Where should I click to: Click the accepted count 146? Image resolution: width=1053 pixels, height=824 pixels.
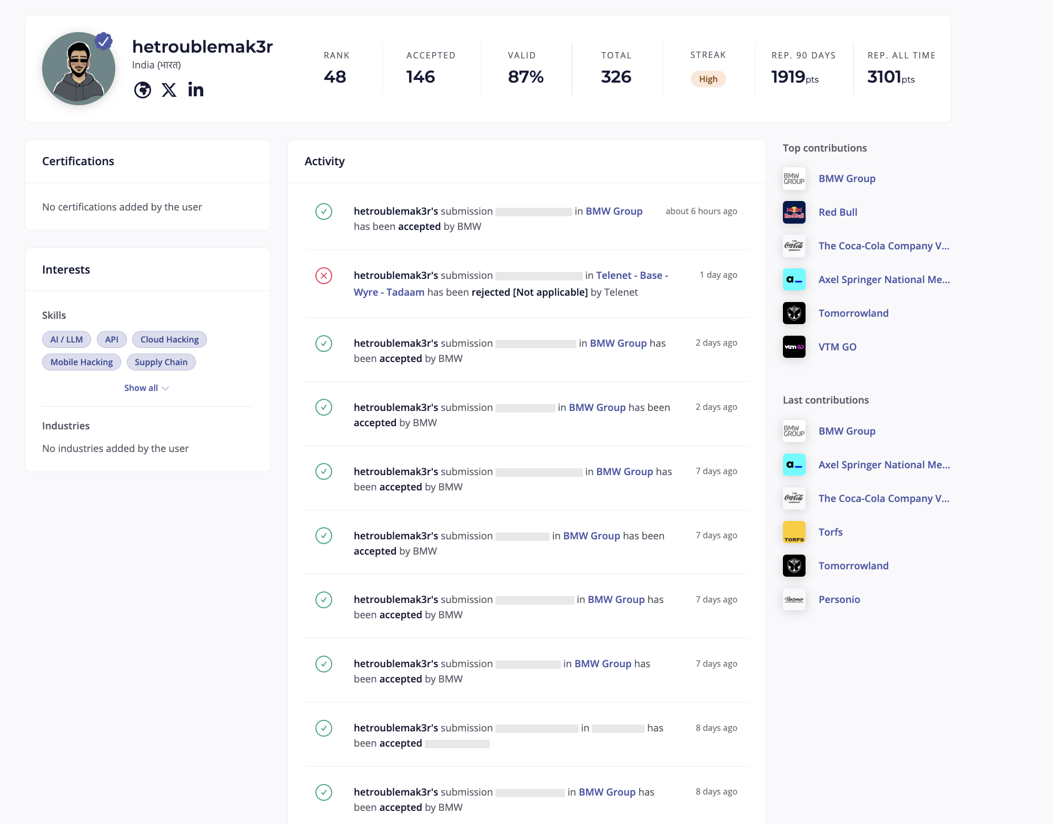click(x=421, y=77)
